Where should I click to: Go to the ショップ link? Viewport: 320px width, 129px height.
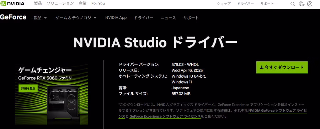click(x=224, y=4)
